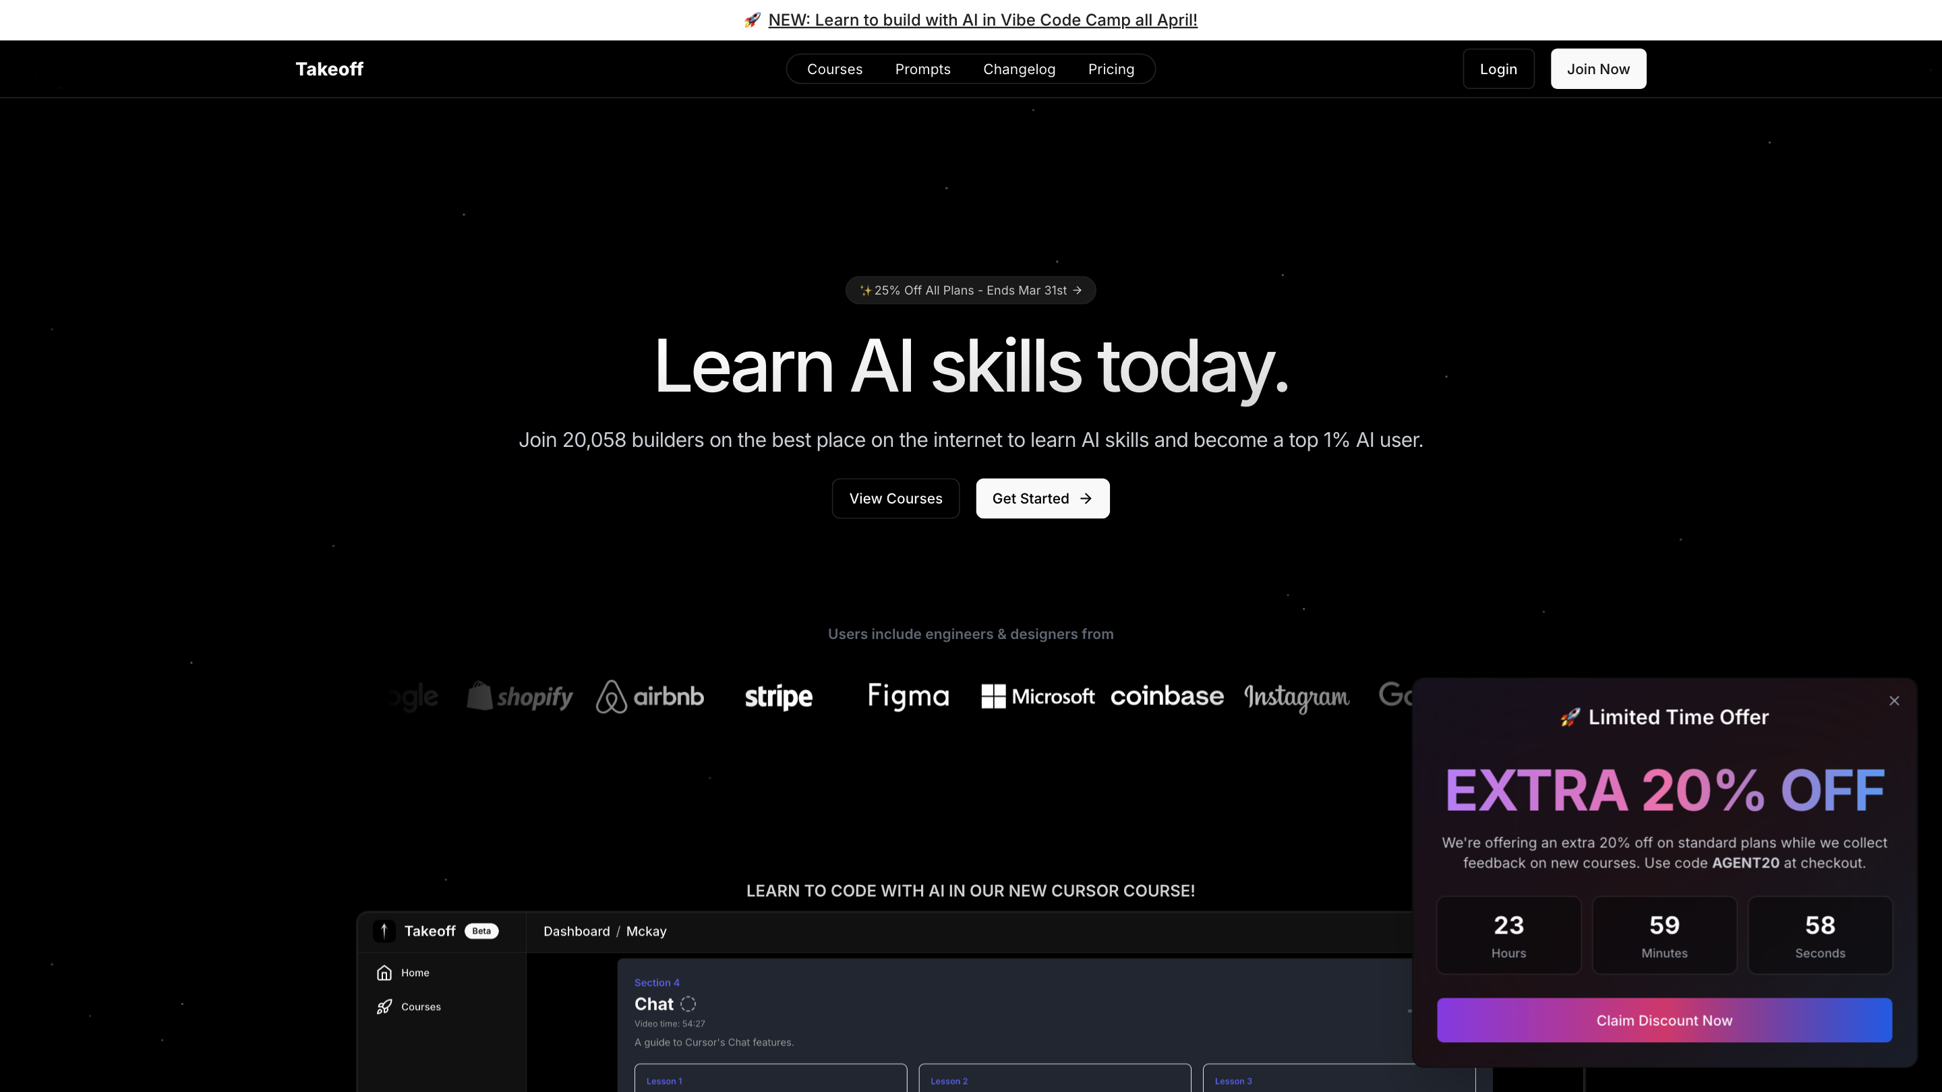Screen dimensions: 1942x1092
Task: Click the Stripe logo
Action: [x=778, y=696]
